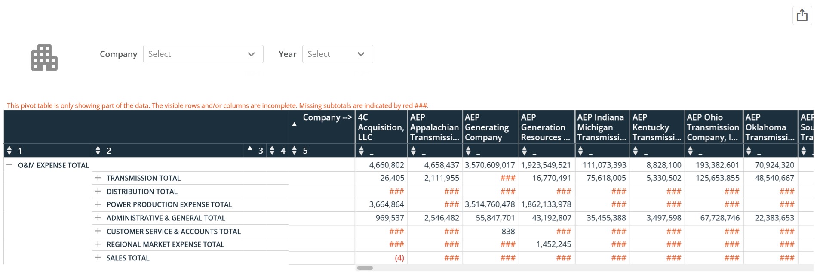Click the cell value 22,383,653
Viewport: 817px width, 275px height.
tap(774, 218)
